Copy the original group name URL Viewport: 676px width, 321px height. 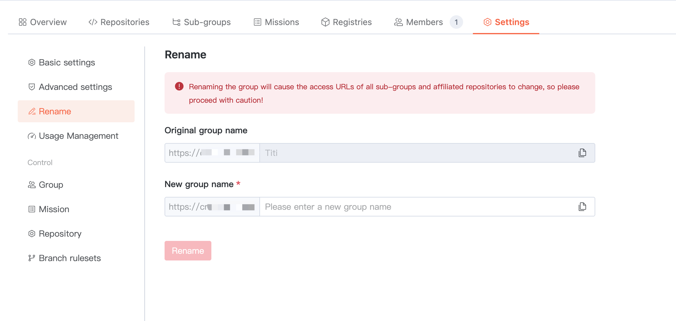pyautogui.click(x=582, y=153)
